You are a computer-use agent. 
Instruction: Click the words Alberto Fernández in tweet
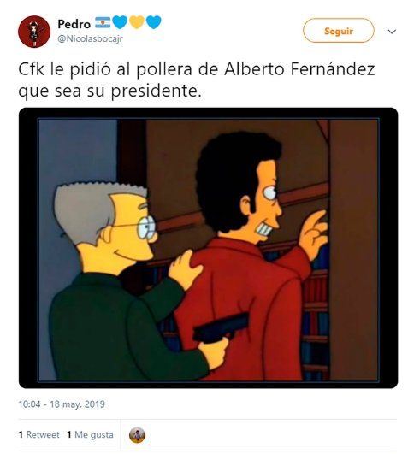tap(299, 69)
